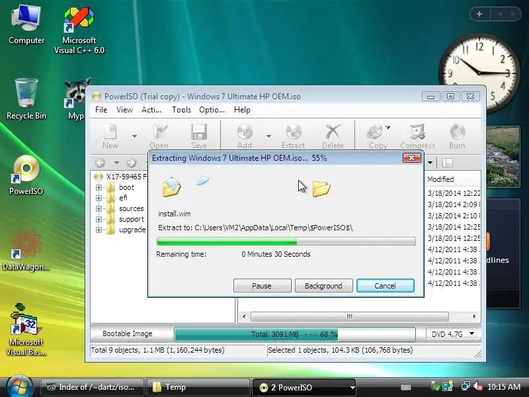Click the sidebar gadget add plus button

point(479,14)
